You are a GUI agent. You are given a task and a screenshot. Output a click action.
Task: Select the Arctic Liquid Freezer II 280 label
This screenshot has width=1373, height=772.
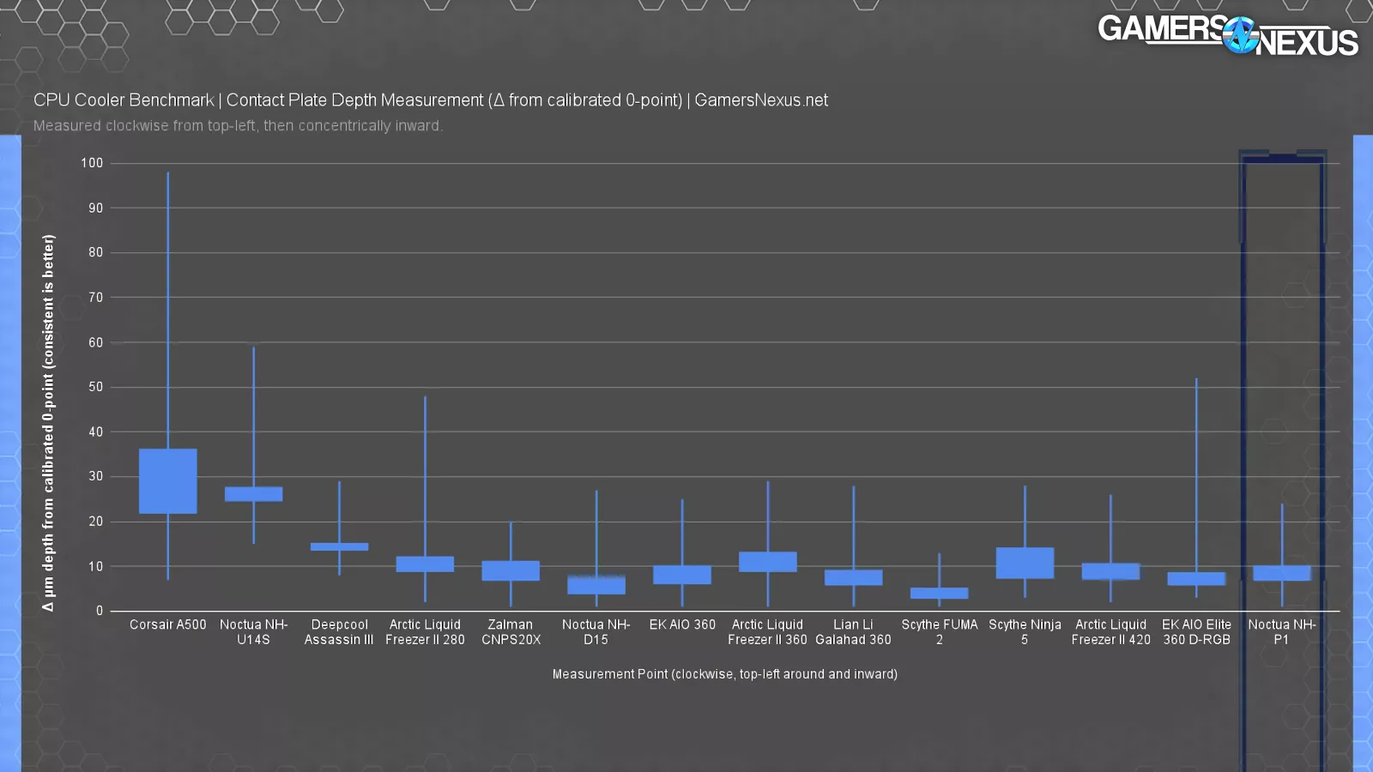pos(425,632)
